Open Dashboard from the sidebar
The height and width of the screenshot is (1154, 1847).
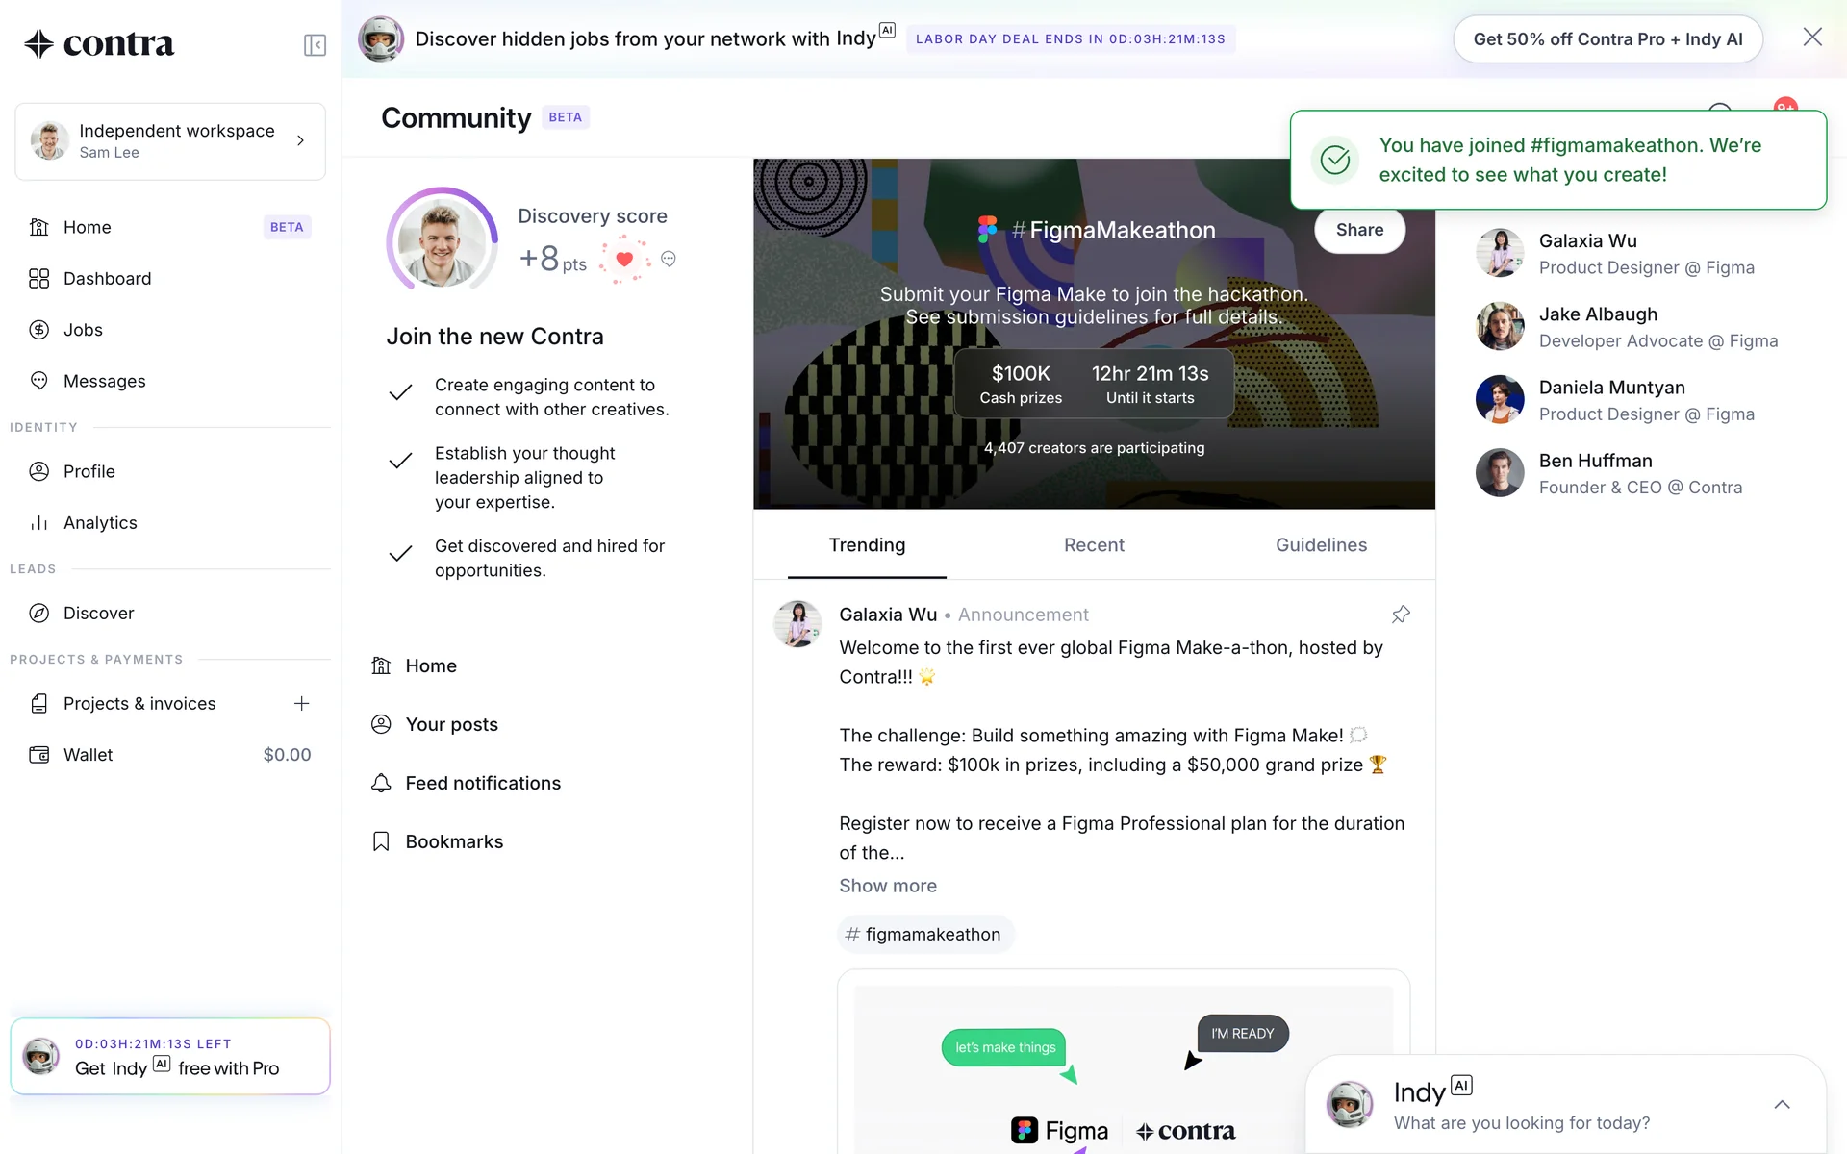170,279
